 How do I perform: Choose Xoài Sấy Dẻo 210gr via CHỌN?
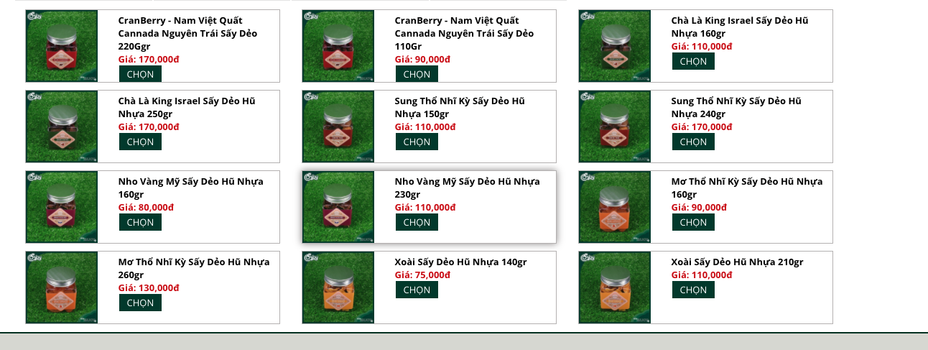pyautogui.click(x=693, y=290)
